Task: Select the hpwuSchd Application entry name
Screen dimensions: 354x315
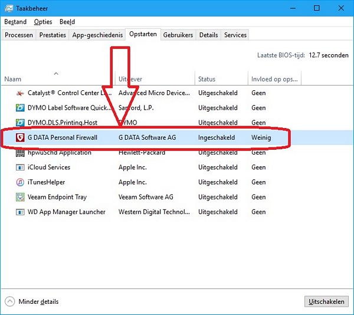Action: [x=60, y=152]
